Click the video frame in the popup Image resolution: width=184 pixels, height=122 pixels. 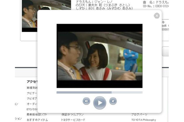99,56
